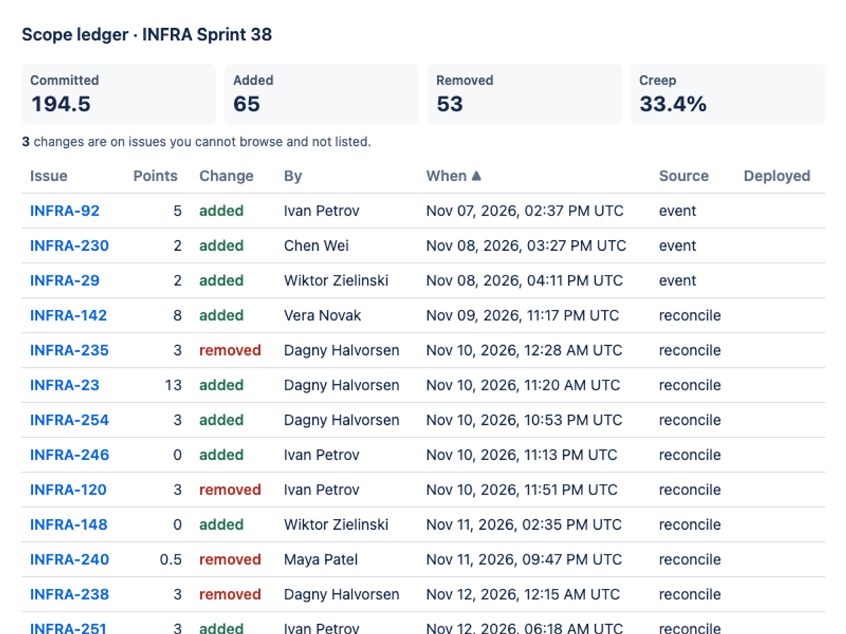Click points value 0.5 in INFRA-240 row
846x634 pixels.
coord(171,559)
